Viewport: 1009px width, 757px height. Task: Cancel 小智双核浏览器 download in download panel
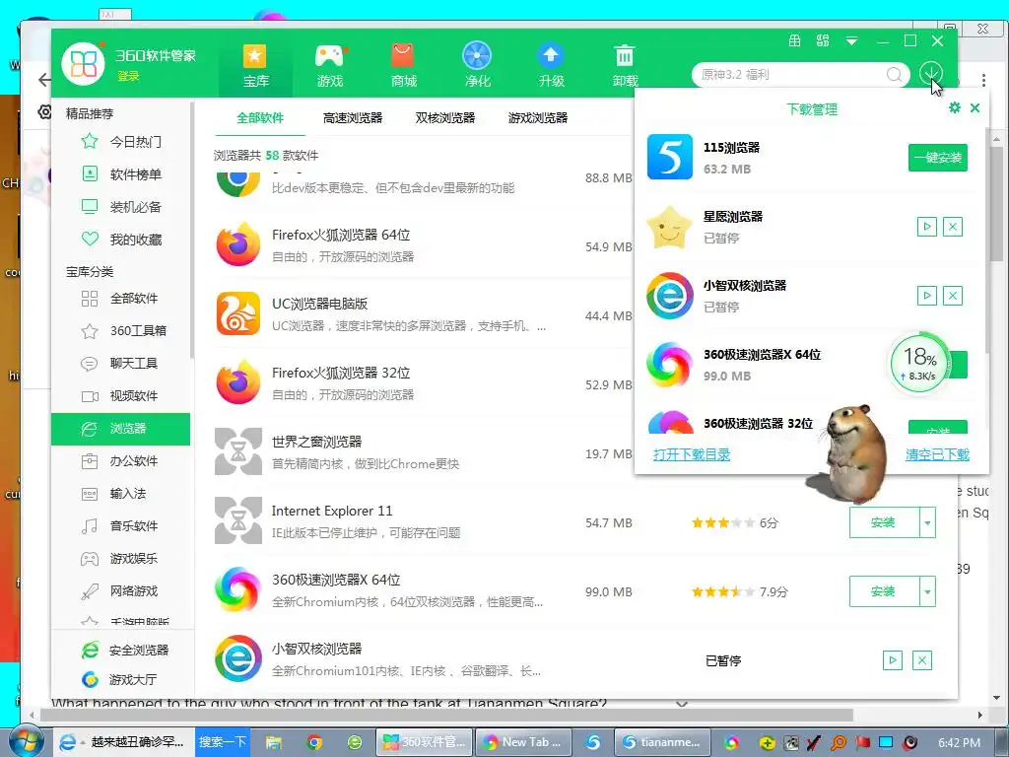(x=953, y=296)
